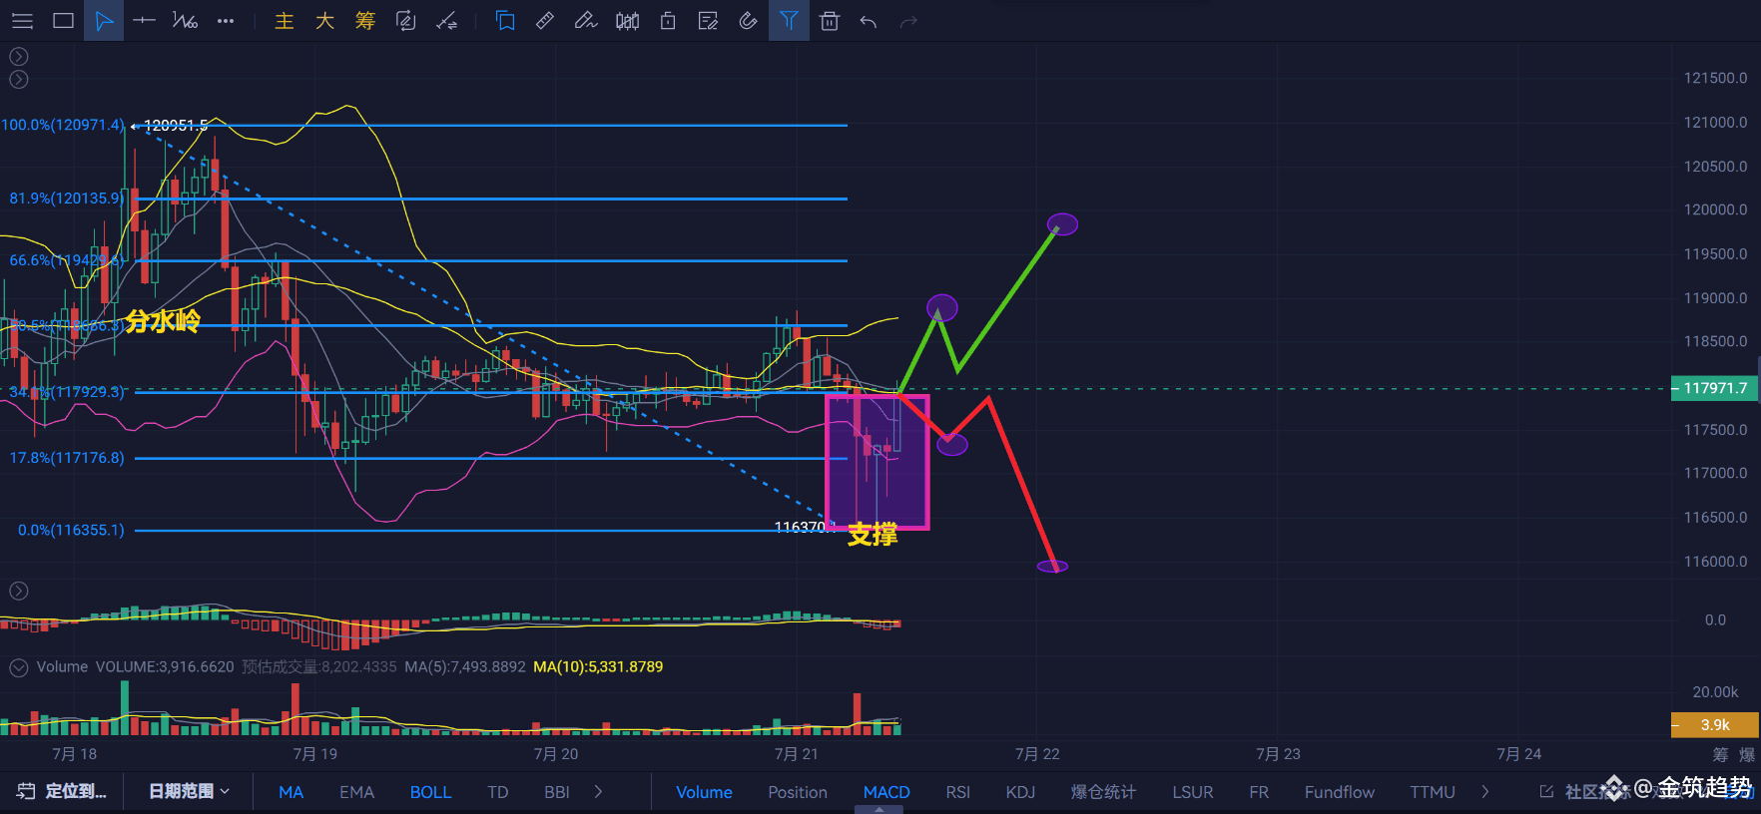Select the LSUR sub-indicator
This screenshot has height=814, width=1761.
[1192, 792]
